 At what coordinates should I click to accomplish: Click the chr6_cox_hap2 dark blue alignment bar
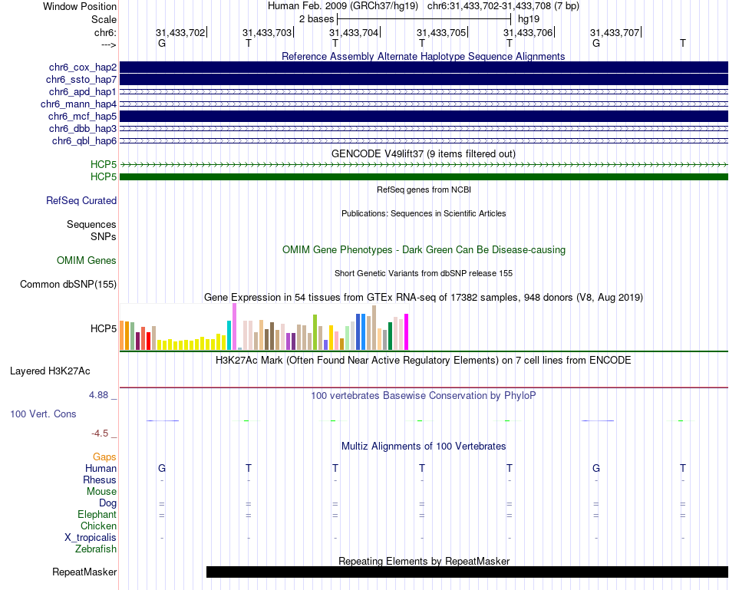(x=424, y=68)
